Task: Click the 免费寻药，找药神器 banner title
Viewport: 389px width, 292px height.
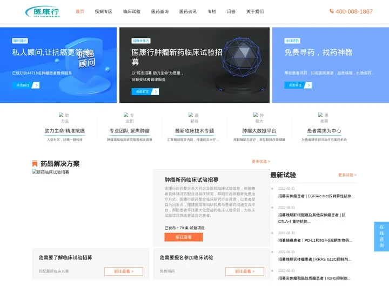Action: 318,52
